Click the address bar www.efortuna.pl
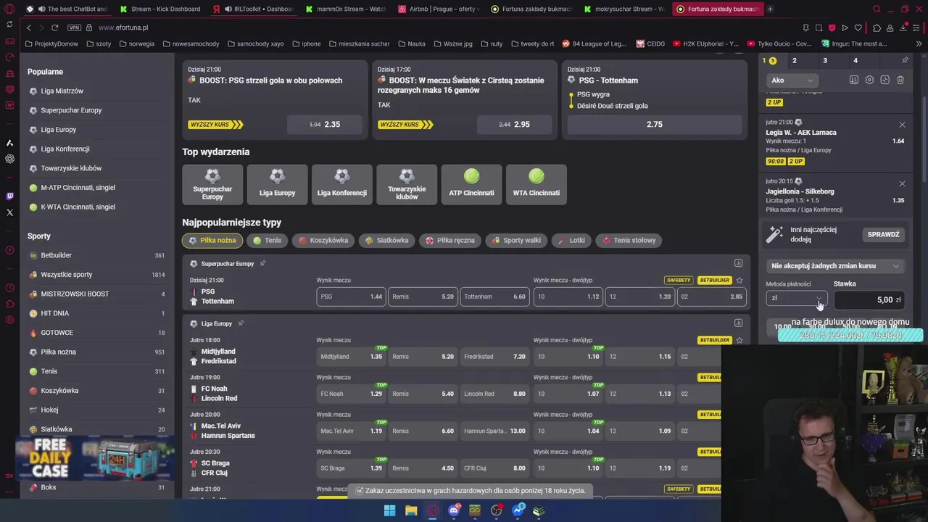The height and width of the screenshot is (522, 928). click(123, 28)
